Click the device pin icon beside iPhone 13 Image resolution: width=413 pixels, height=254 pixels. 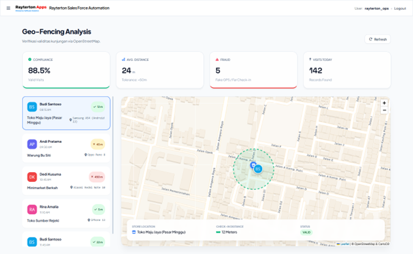(89, 220)
